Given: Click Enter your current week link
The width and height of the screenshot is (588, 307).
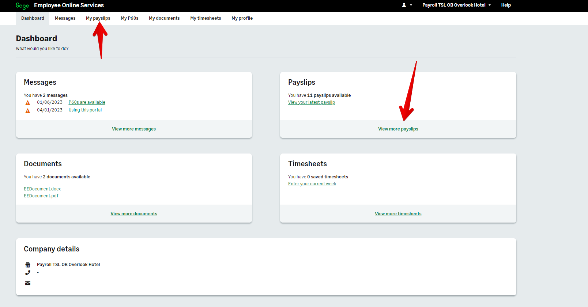Looking at the screenshot, I should pyautogui.click(x=312, y=184).
